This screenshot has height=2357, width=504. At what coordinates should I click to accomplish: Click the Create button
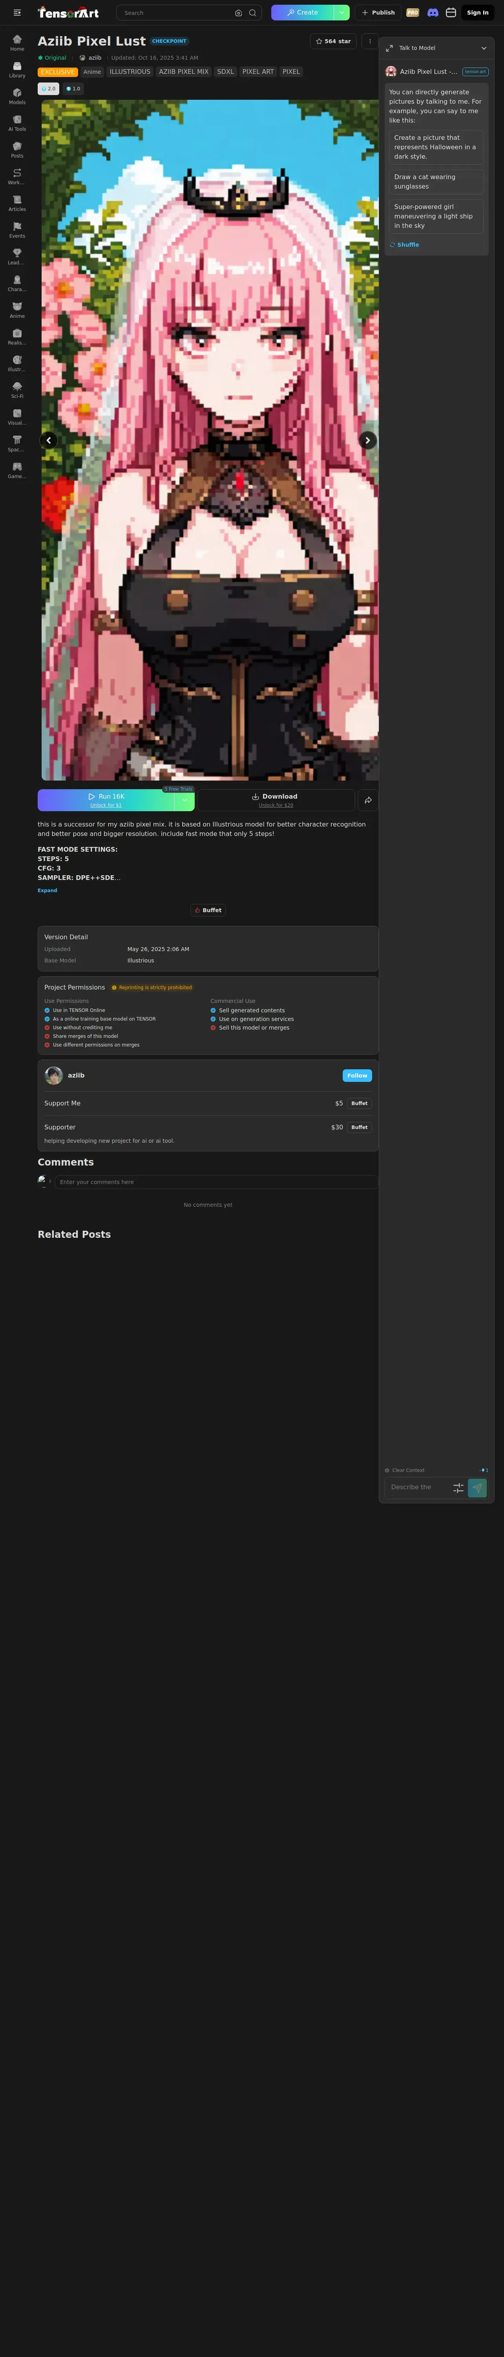(303, 13)
